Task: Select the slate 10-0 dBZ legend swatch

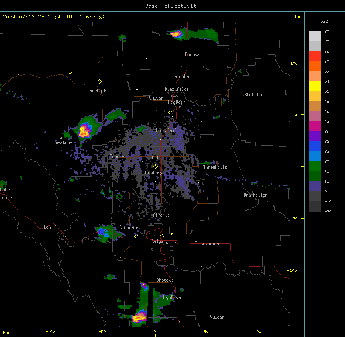Action: click(315, 187)
